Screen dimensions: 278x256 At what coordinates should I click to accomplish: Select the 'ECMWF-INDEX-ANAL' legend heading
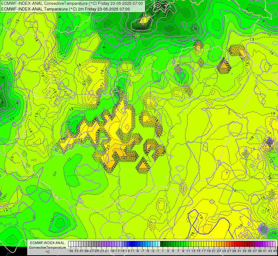pyautogui.click(x=47, y=243)
